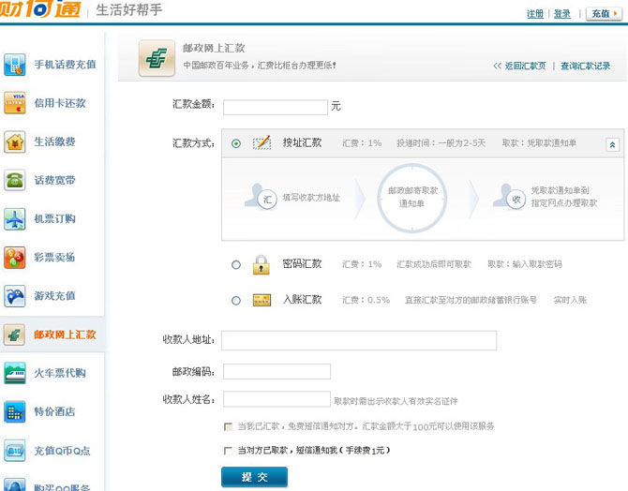The image size is (628, 491).
Task: Click the 提交 submit button
Action: (x=254, y=477)
